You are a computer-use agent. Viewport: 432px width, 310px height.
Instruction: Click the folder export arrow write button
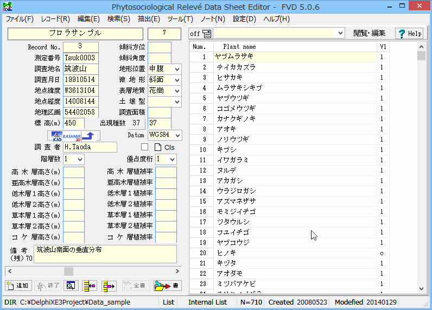[x=167, y=286]
